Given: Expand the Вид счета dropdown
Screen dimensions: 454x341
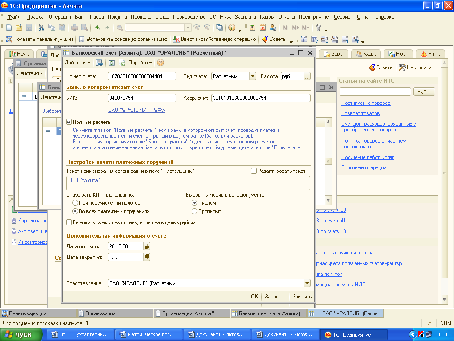Looking at the screenshot, I should tap(253, 76).
